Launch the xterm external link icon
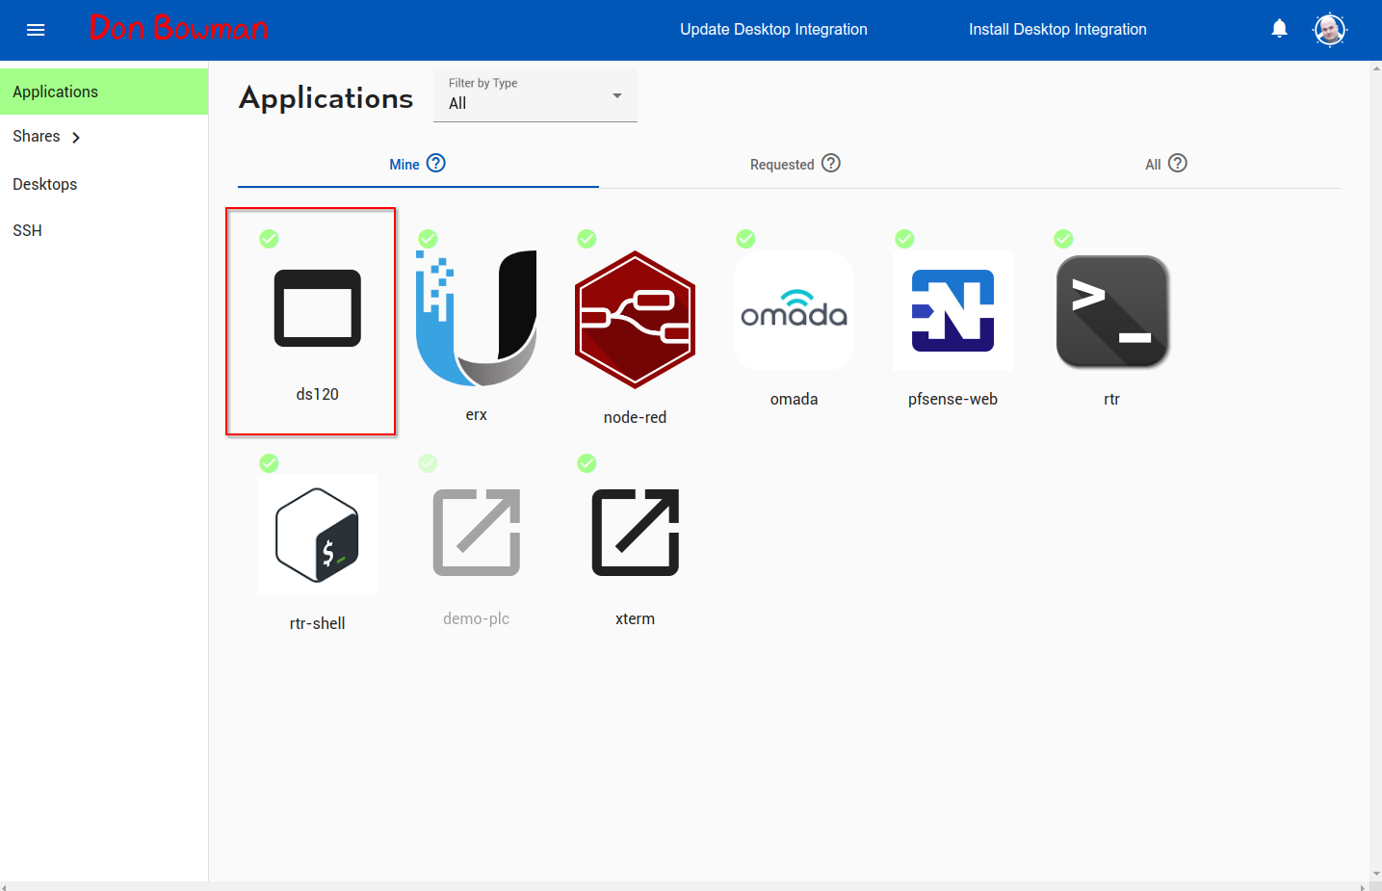The width and height of the screenshot is (1382, 891). click(x=635, y=533)
